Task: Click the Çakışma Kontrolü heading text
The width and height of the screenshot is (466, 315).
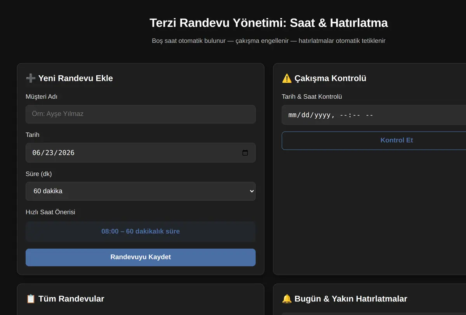Action: pyautogui.click(x=330, y=78)
